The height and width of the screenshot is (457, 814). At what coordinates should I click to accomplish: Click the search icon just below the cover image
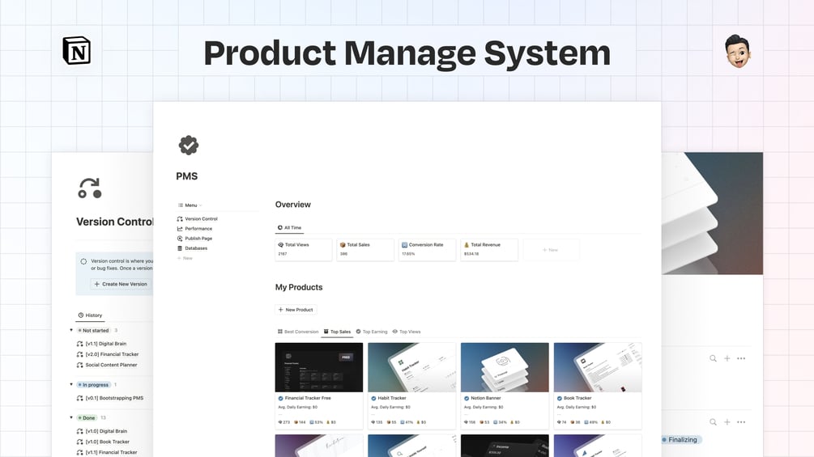(x=714, y=358)
